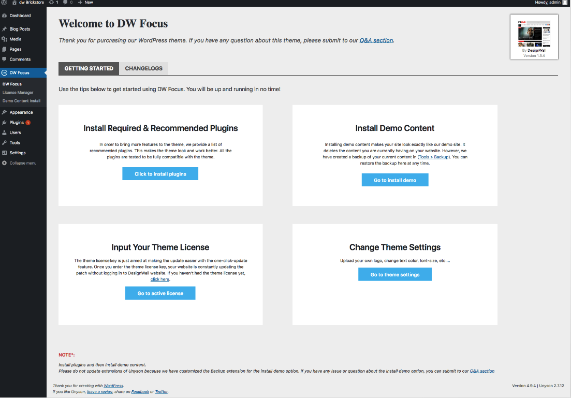Click the Plugins icon in the sidebar
The image size is (571, 398).
[x=4, y=122]
